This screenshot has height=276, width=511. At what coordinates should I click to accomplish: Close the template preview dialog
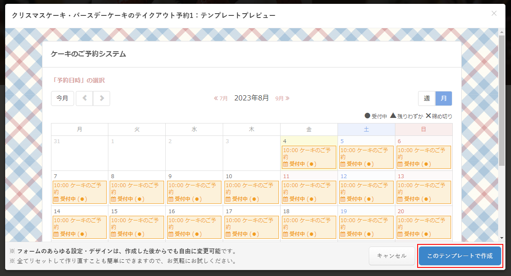[494, 13]
